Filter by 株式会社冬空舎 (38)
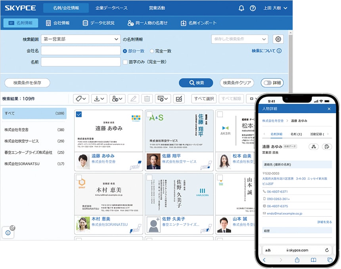This screenshot has width=341, height=269. tap(34, 130)
